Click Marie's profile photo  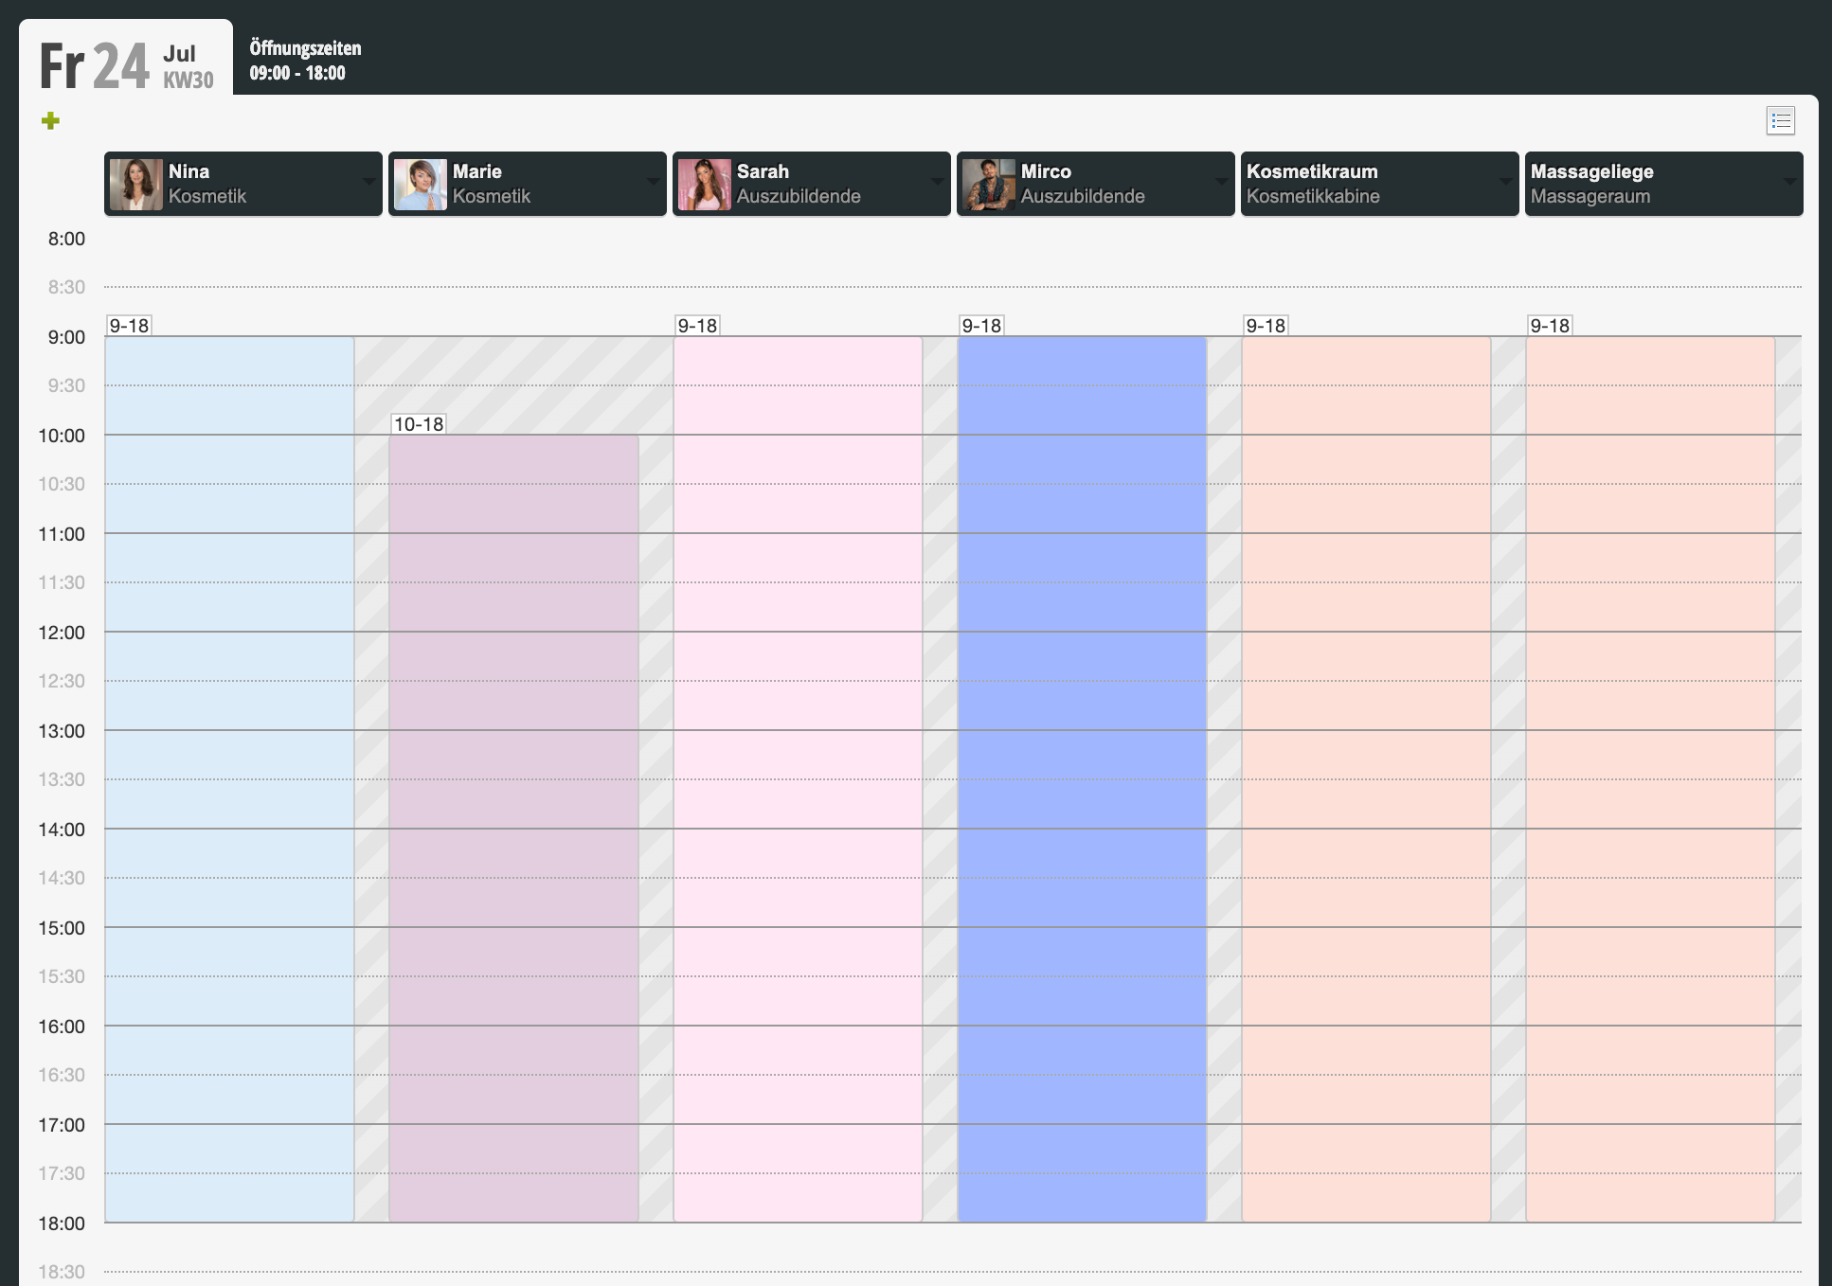tap(421, 184)
